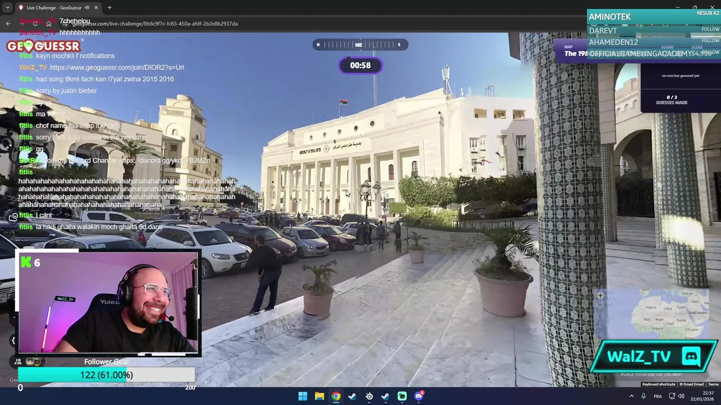Click the minimap zoom-in plus button
Screen dimensions: 721x405
[x=600, y=295]
